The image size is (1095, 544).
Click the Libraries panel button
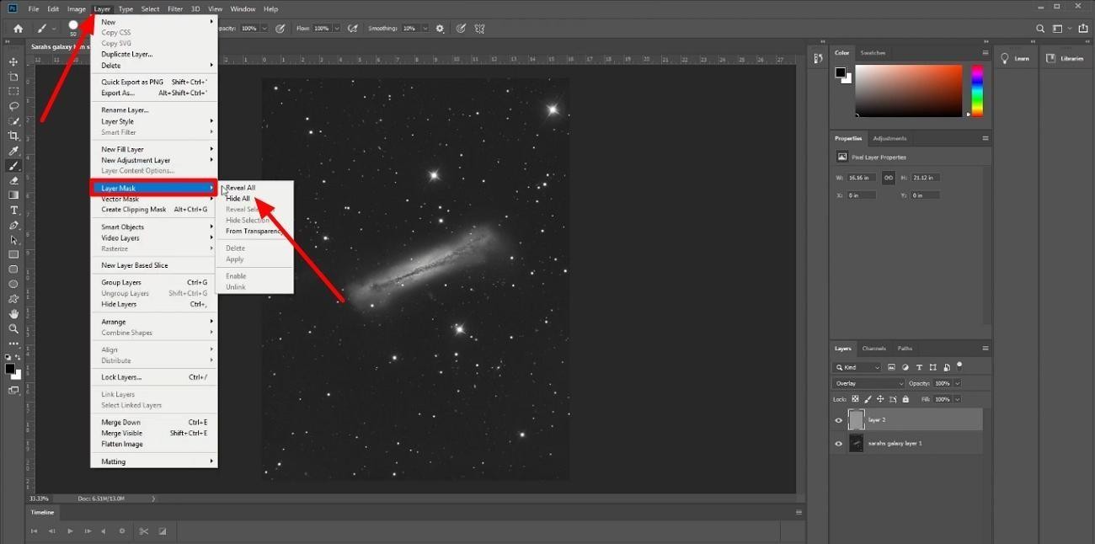[x=1066, y=59]
